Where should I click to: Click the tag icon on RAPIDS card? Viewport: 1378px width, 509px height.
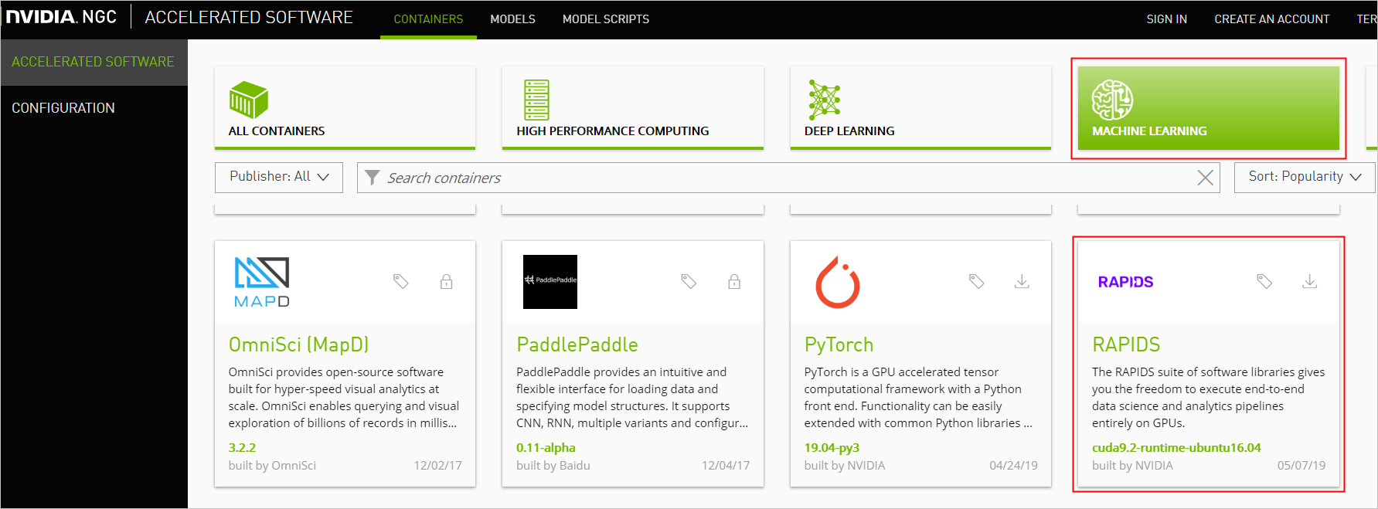pyautogui.click(x=1264, y=281)
